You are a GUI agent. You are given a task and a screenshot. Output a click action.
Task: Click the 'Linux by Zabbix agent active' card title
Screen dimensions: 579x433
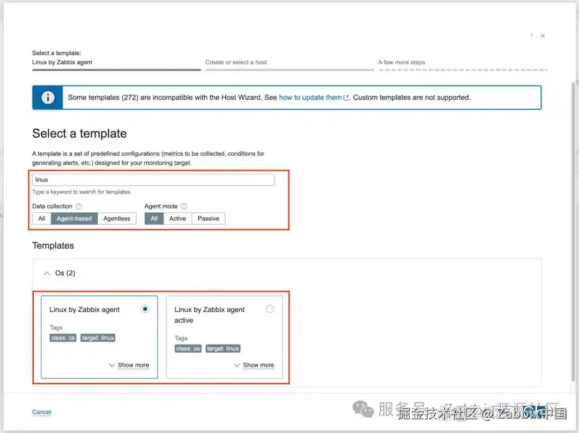(210, 315)
